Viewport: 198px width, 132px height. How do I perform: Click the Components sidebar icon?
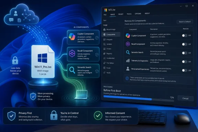coord(104,34)
